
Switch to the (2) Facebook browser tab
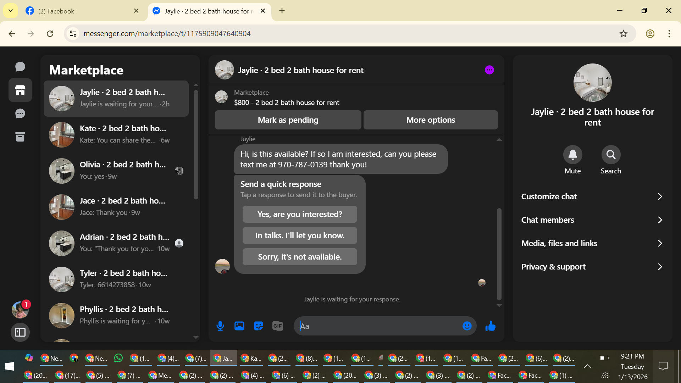(x=82, y=11)
